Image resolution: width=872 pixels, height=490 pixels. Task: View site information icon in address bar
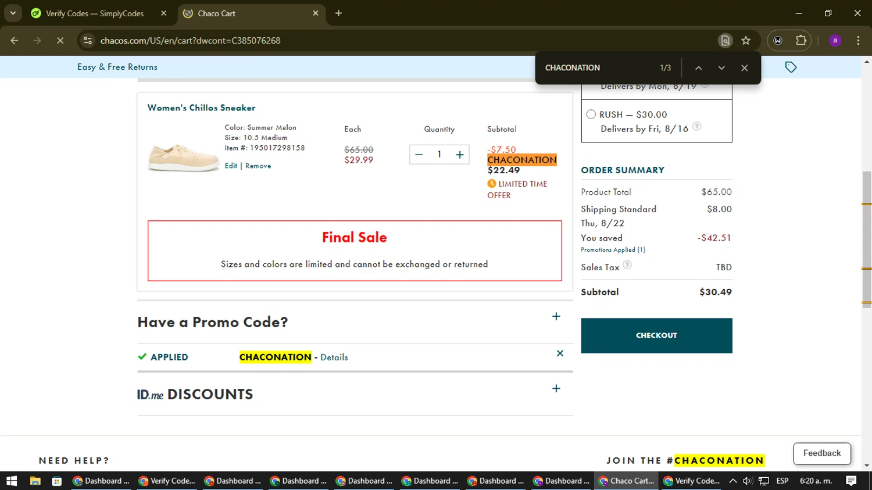88,41
